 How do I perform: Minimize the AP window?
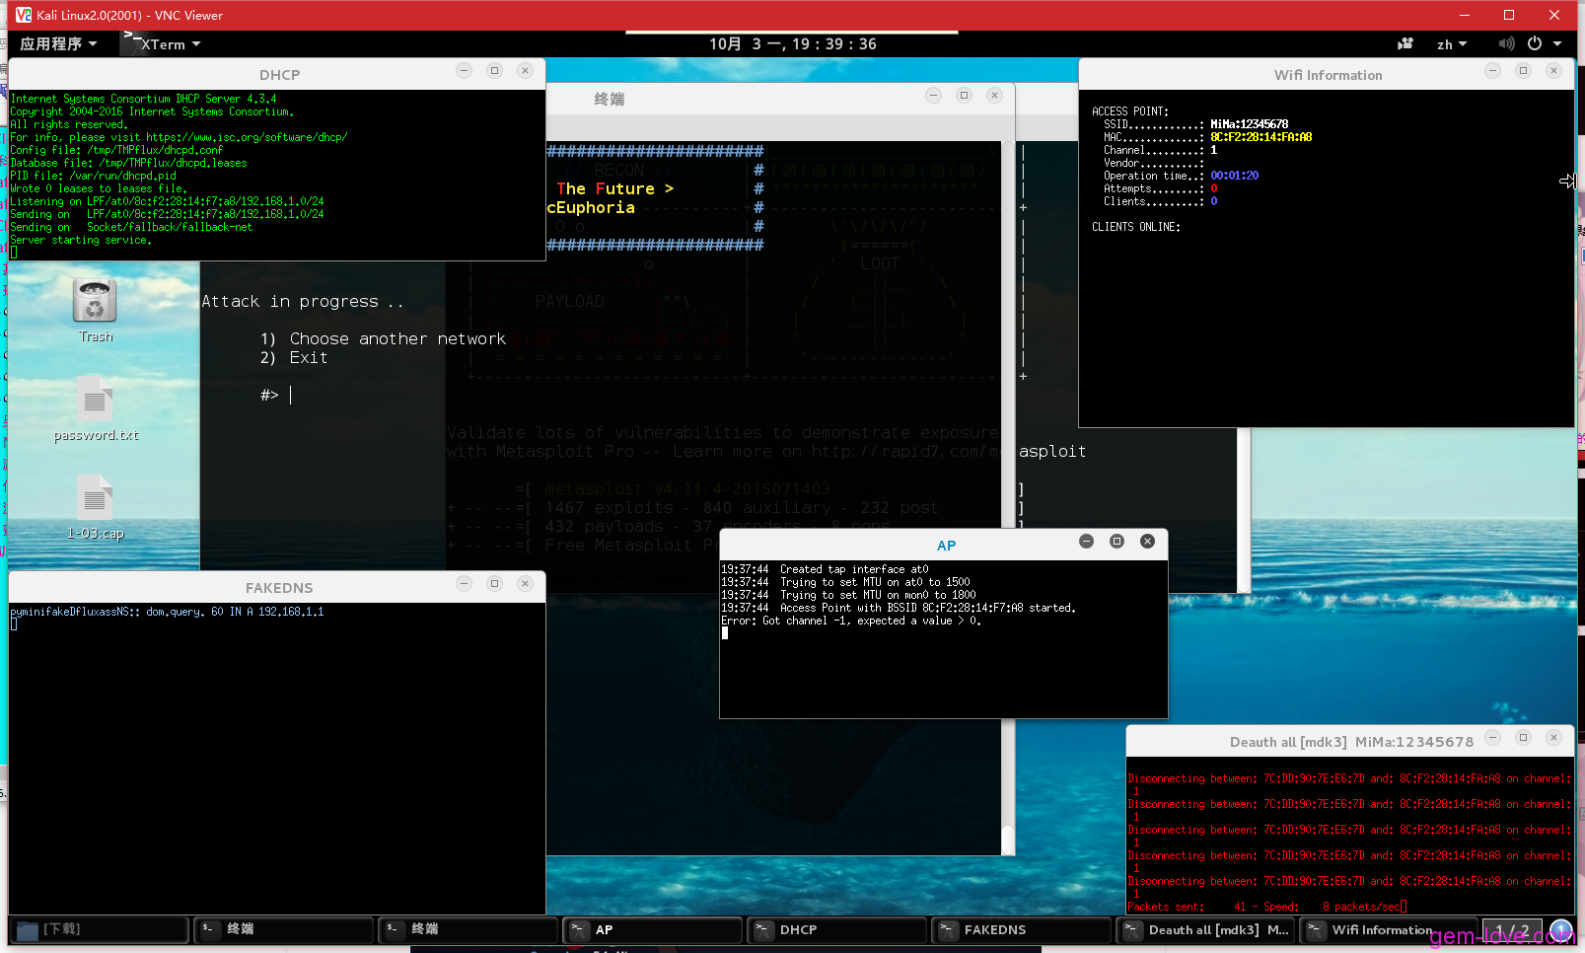coord(1086,542)
